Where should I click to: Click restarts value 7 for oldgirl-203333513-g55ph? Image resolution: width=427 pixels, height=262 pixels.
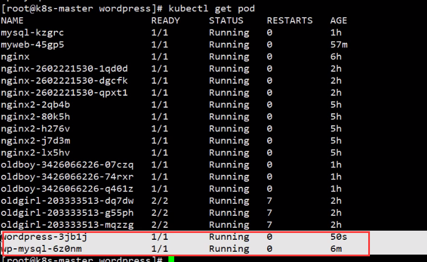click(269, 213)
